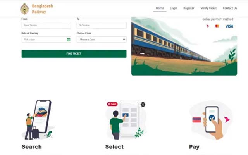This screenshot has height=155, width=248.
Task: Open the Home tab in navigation
Action: point(160,8)
